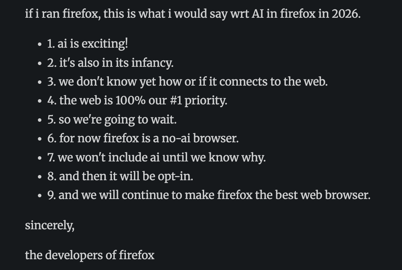
Task: Click the "best web browser" list item
Action: [x=209, y=195]
